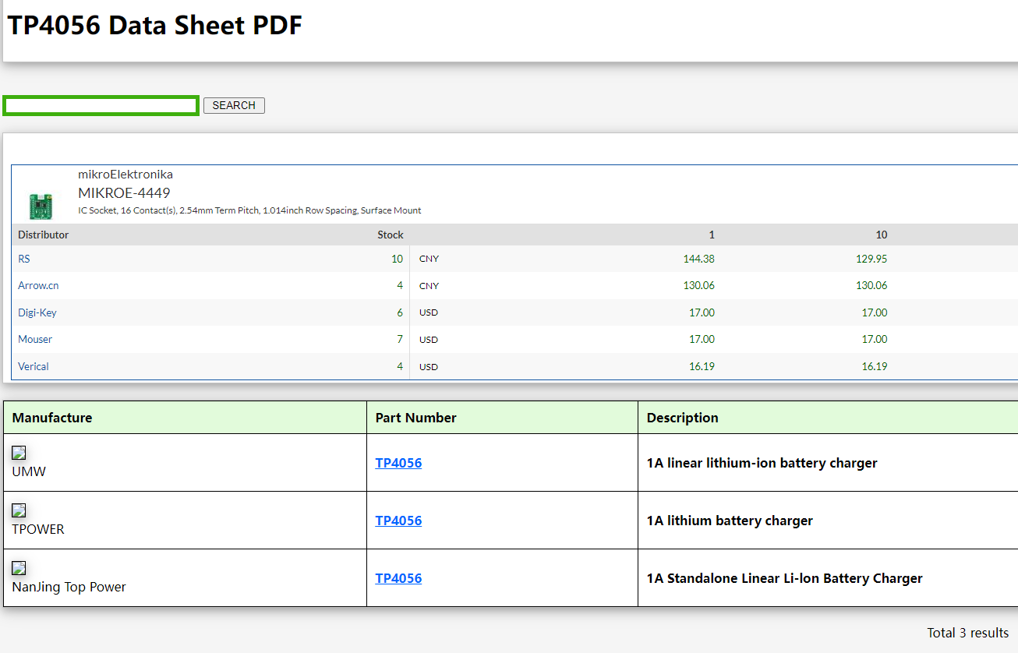
Task: Click the Distributor column header
Action: pos(44,235)
